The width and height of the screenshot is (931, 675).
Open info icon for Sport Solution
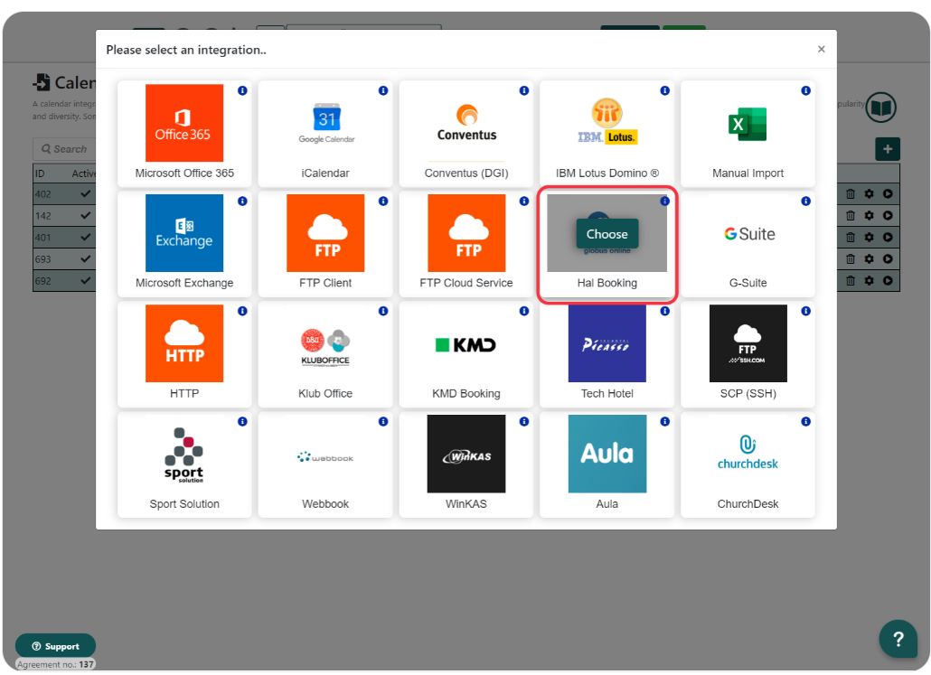click(242, 421)
